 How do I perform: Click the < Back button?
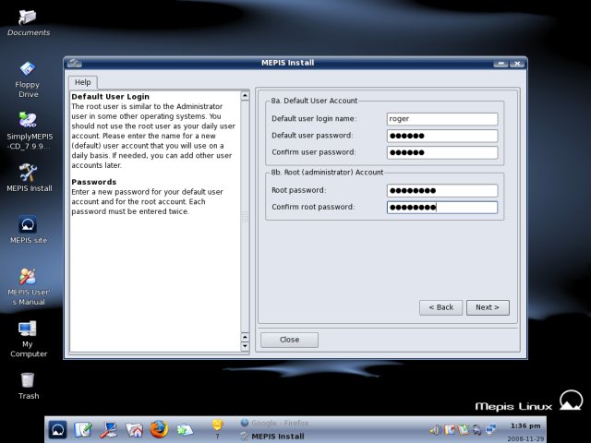440,307
